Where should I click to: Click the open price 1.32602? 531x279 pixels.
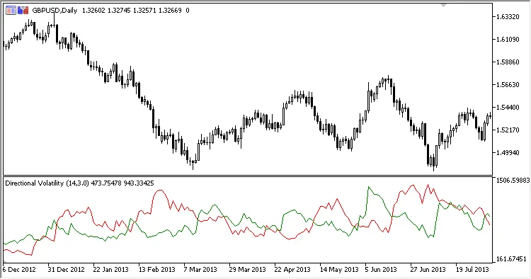tap(93, 11)
